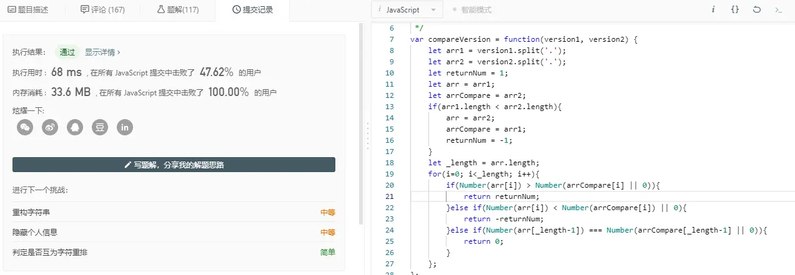Click the 100.00% memory percentile
This screenshot has height=275, width=795.
229,92
